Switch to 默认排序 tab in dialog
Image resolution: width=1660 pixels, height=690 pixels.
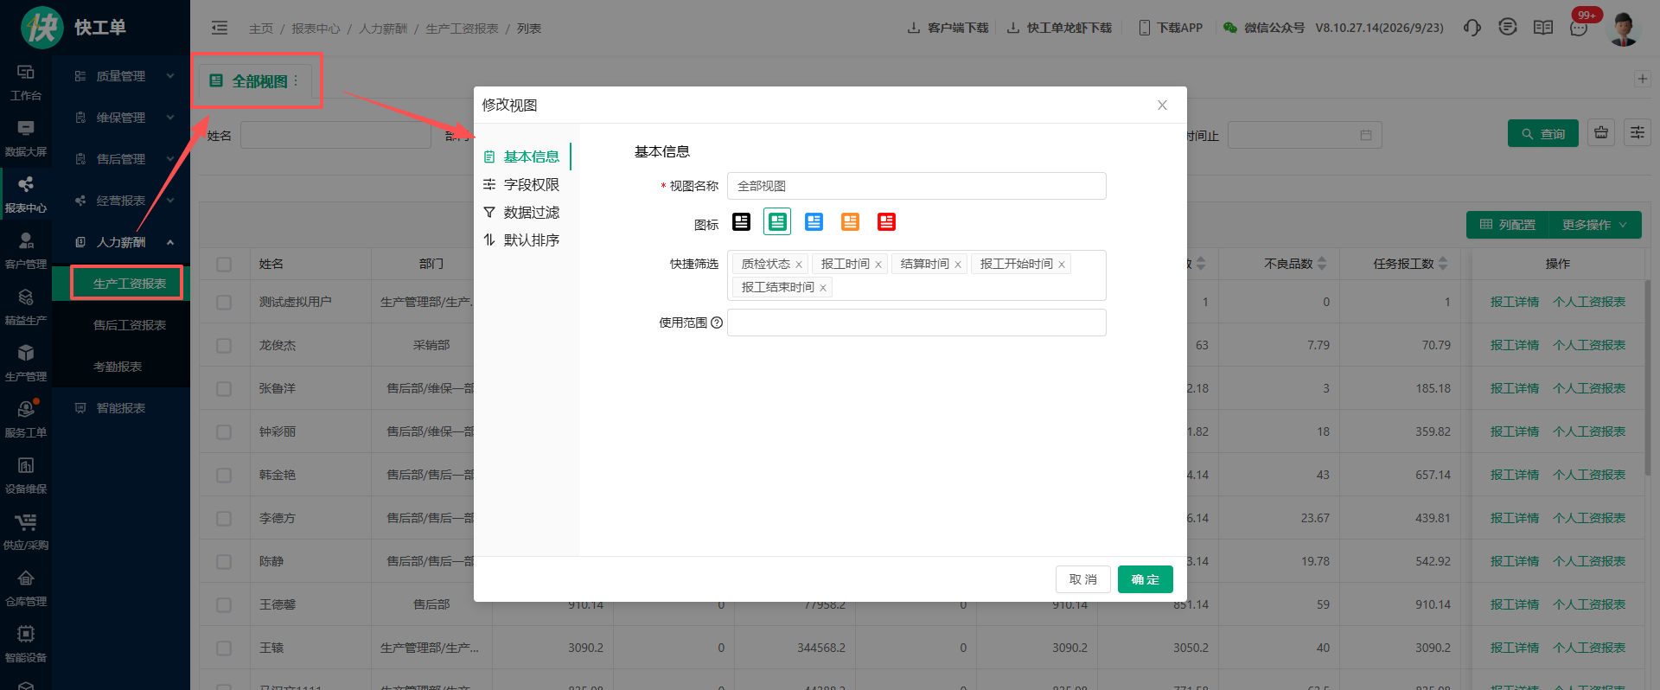point(521,240)
